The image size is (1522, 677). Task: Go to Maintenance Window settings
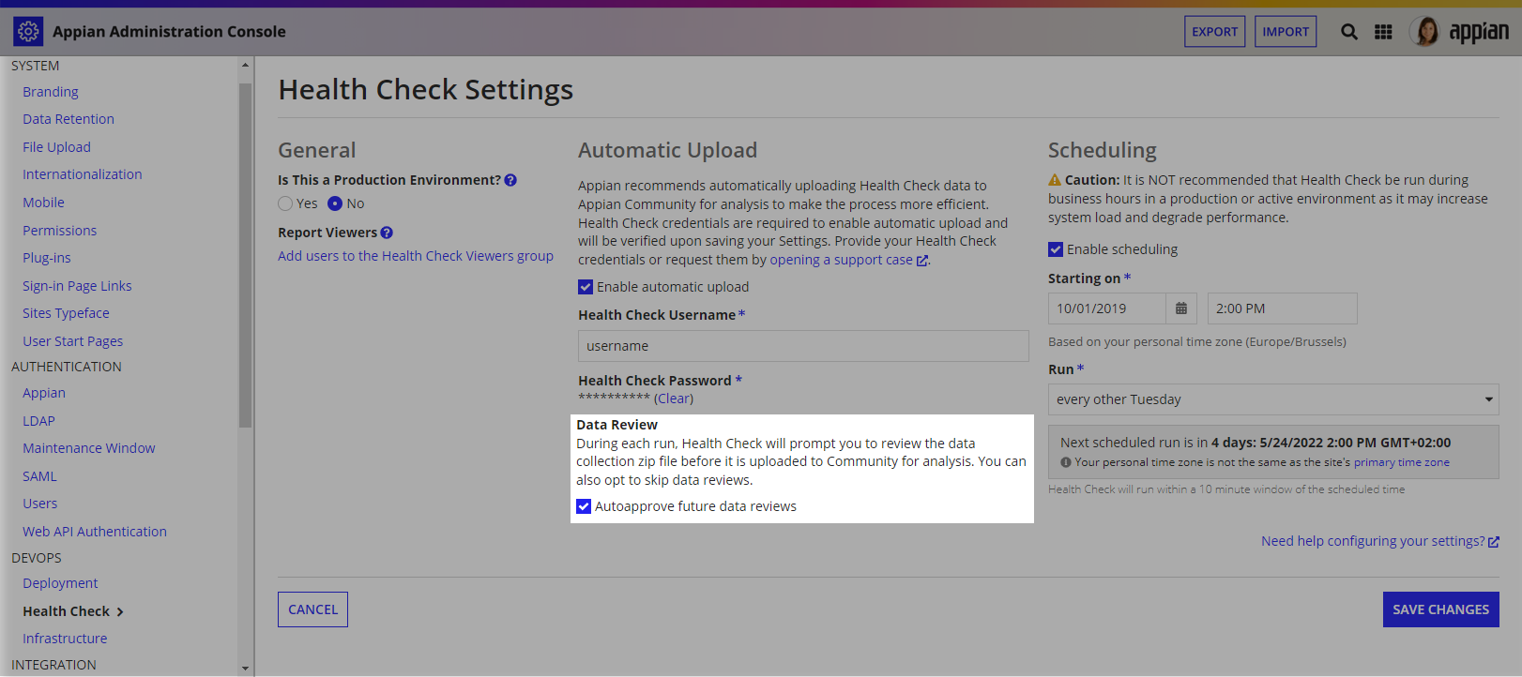[x=89, y=448]
